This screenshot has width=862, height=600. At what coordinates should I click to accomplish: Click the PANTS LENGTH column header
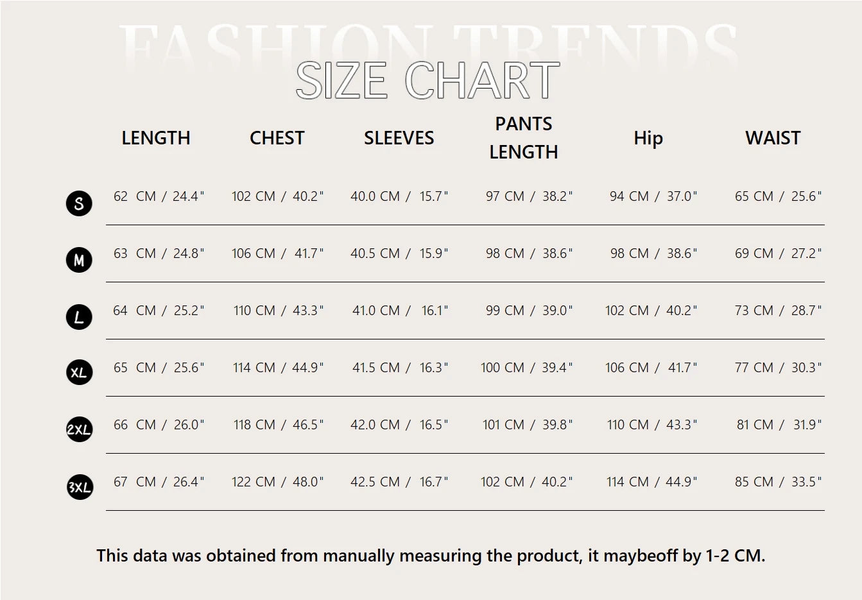coord(524,138)
